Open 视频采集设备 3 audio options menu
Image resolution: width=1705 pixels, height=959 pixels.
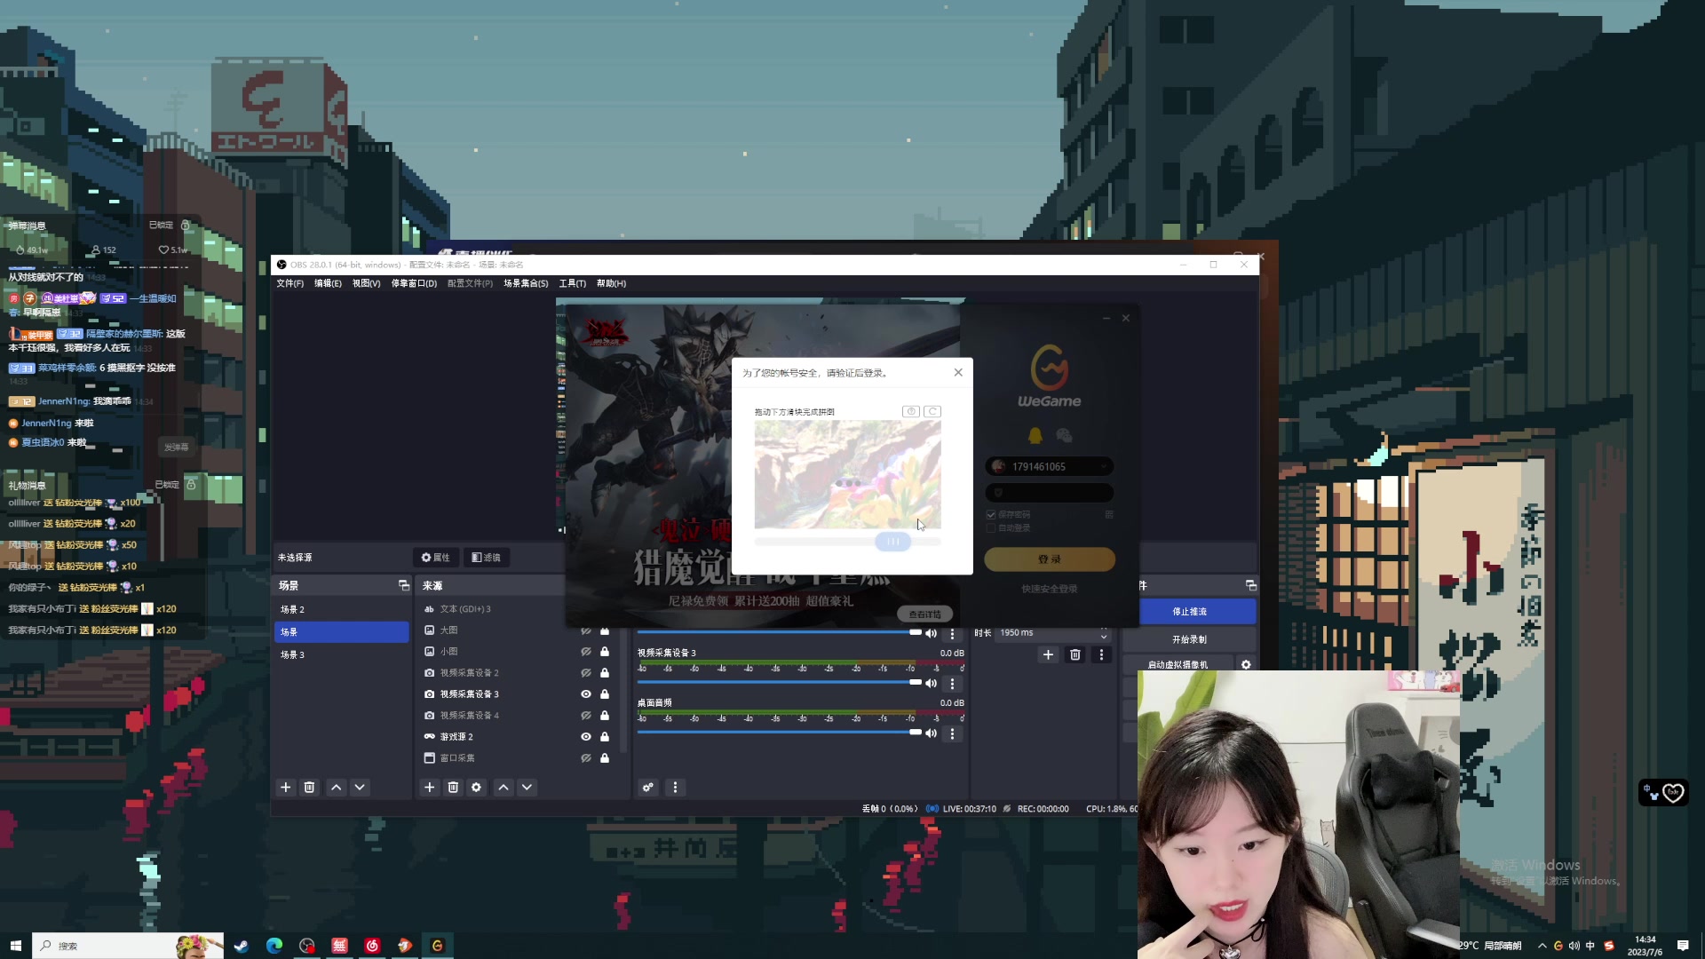[952, 684]
